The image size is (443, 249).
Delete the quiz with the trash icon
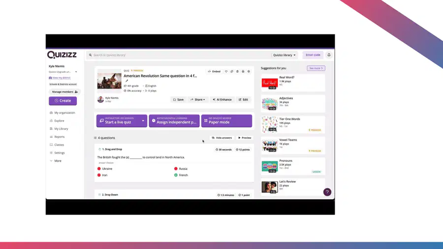click(237, 71)
